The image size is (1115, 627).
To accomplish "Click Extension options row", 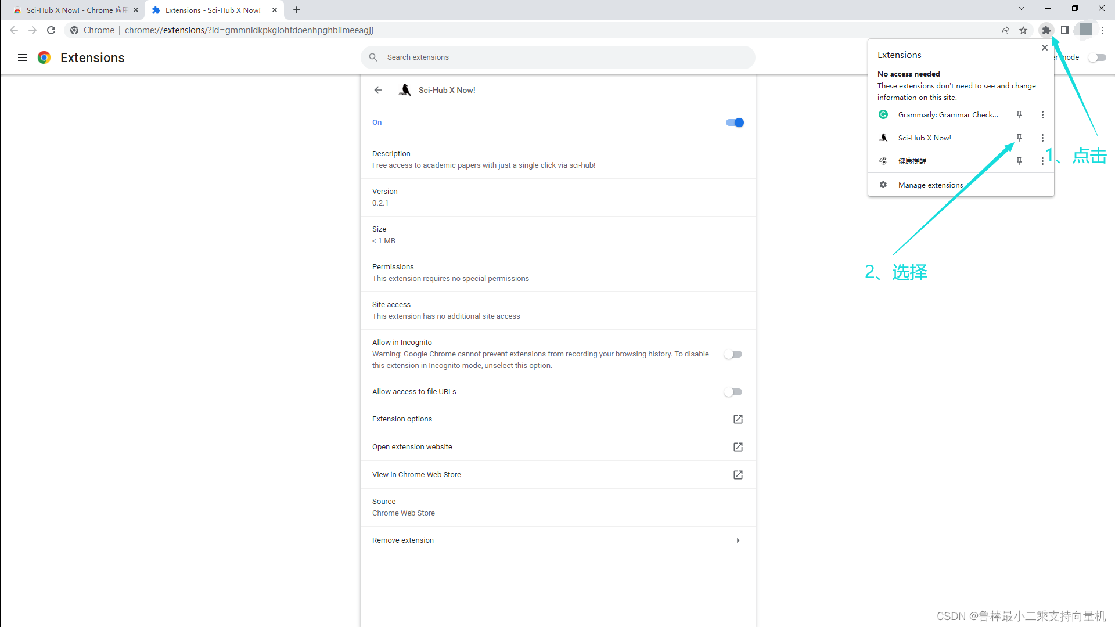I will pos(557,419).
